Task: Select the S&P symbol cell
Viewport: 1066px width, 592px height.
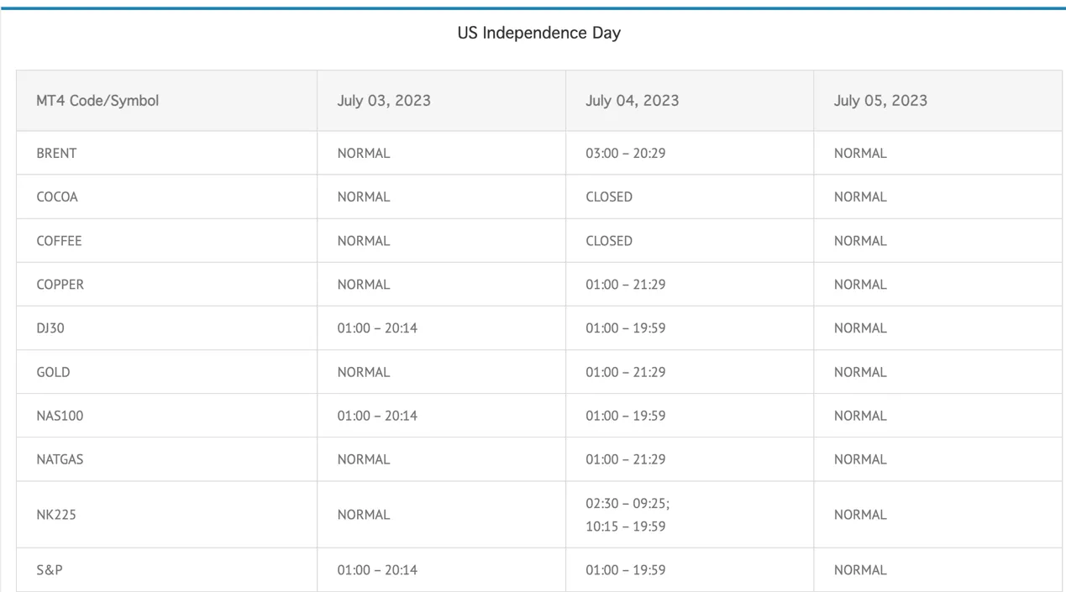Action: coord(166,569)
